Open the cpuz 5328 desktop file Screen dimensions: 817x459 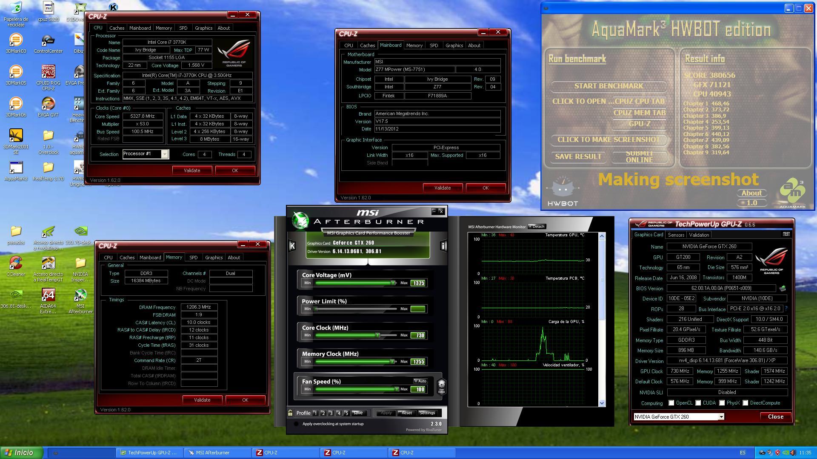48,11
